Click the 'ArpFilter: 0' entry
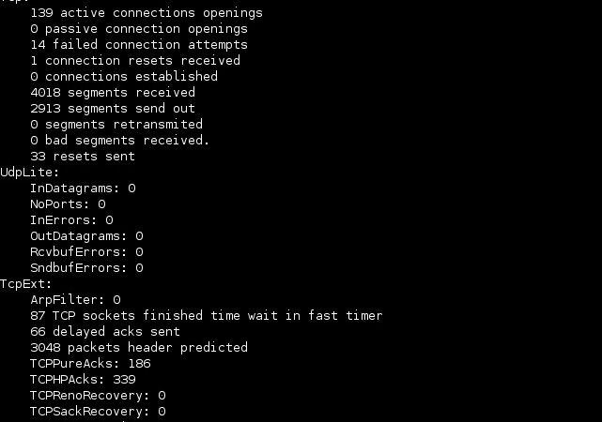The image size is (602, 422). pyautogui.click(x=76, y=300)
